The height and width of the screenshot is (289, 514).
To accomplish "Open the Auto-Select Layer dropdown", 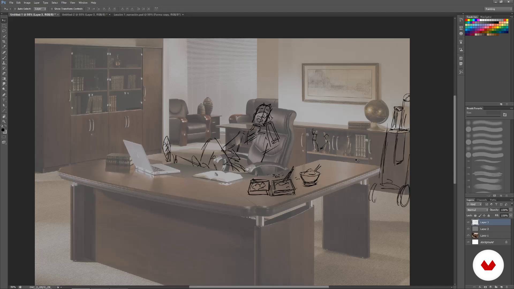I will tap(40, 9).
